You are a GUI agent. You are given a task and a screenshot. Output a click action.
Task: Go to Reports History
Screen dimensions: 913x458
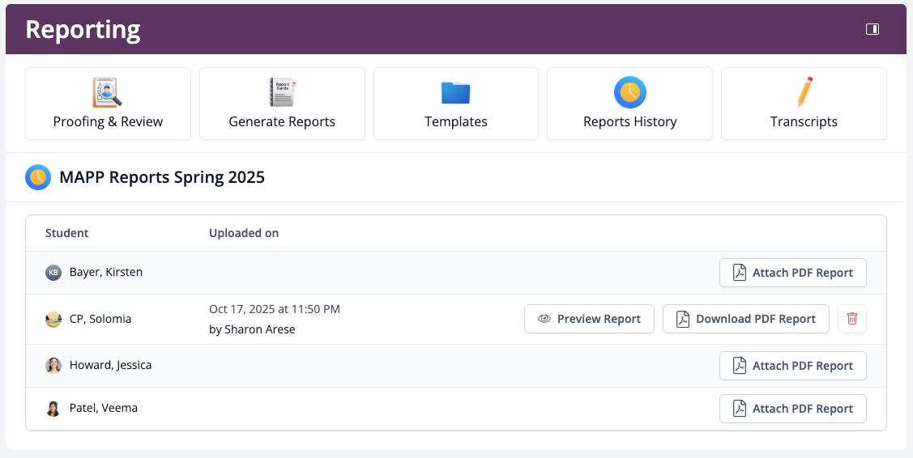point(629,104)
